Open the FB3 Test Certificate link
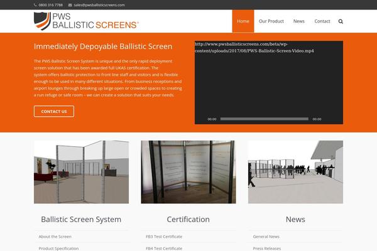The image size is (377, 251). [x=164, y=237]
